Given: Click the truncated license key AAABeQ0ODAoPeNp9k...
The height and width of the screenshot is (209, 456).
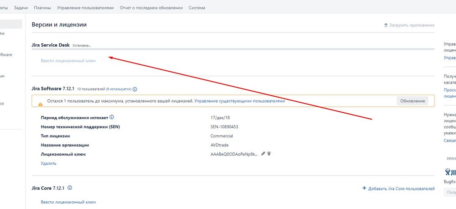Looking at the screenshot, I should click(234, 154).
